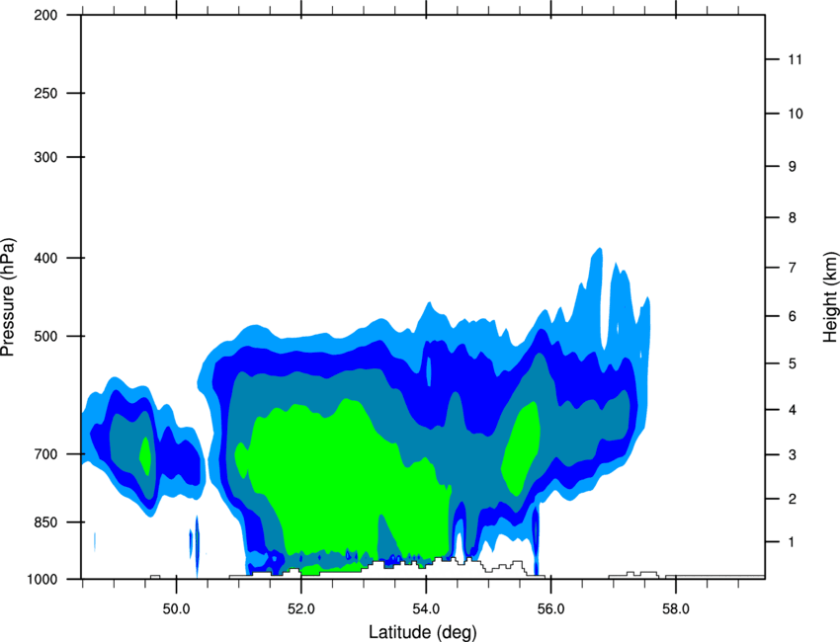Viewport: 840px width, 642px height.
Task: Click the small green contour near 55.5° latitude
Action: [x=521, y=448]
